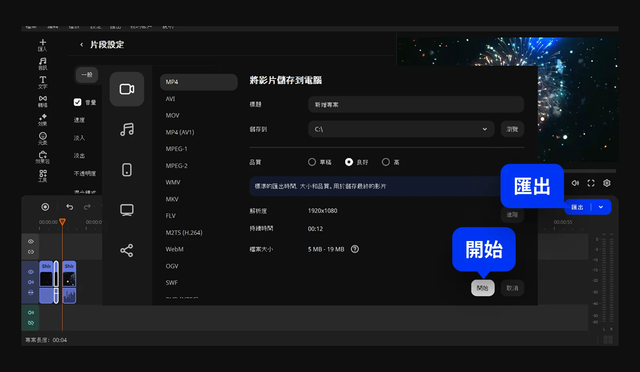Select the video export category icon
This screenshot has height=372, width=640.
point(127,89)
